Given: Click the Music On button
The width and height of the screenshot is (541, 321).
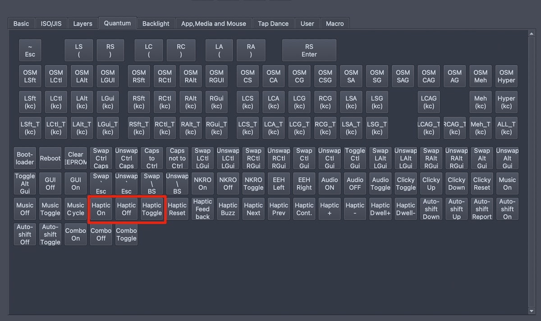Looking at the screenshot, I should click(x=507, y=183).
